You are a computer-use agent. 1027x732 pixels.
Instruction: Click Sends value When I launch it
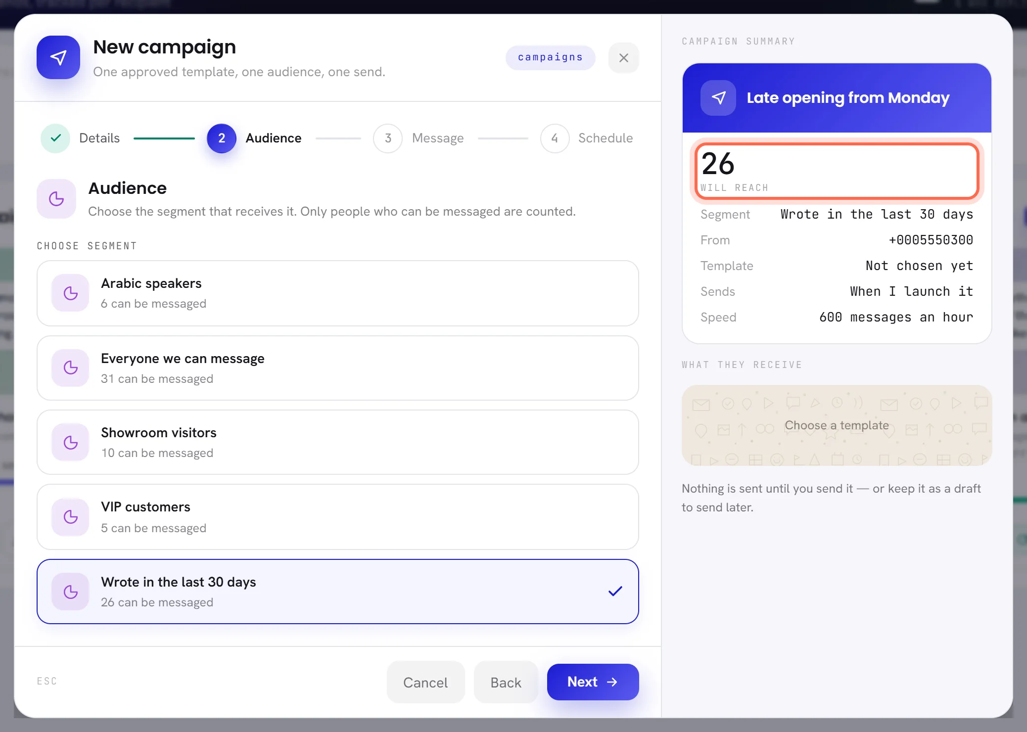tap(911, 291)
